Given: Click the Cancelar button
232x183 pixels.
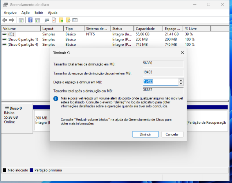Looking at the screenshot, I should [x=172, y=134].
